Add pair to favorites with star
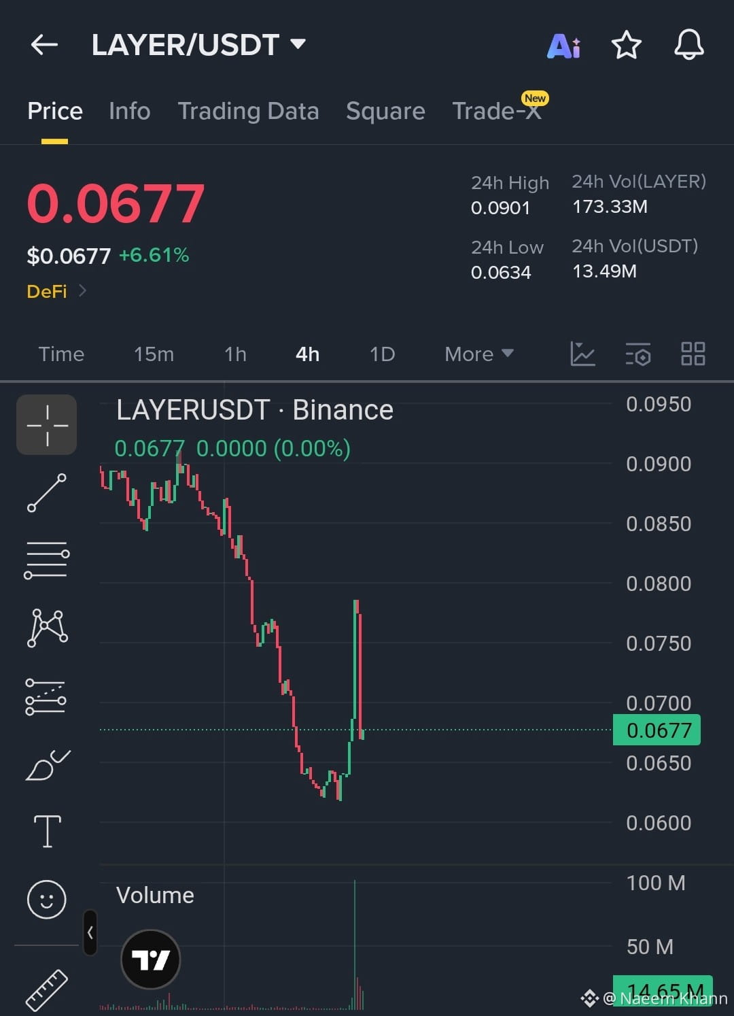The image size is (734, 1016). pos(626,46)
